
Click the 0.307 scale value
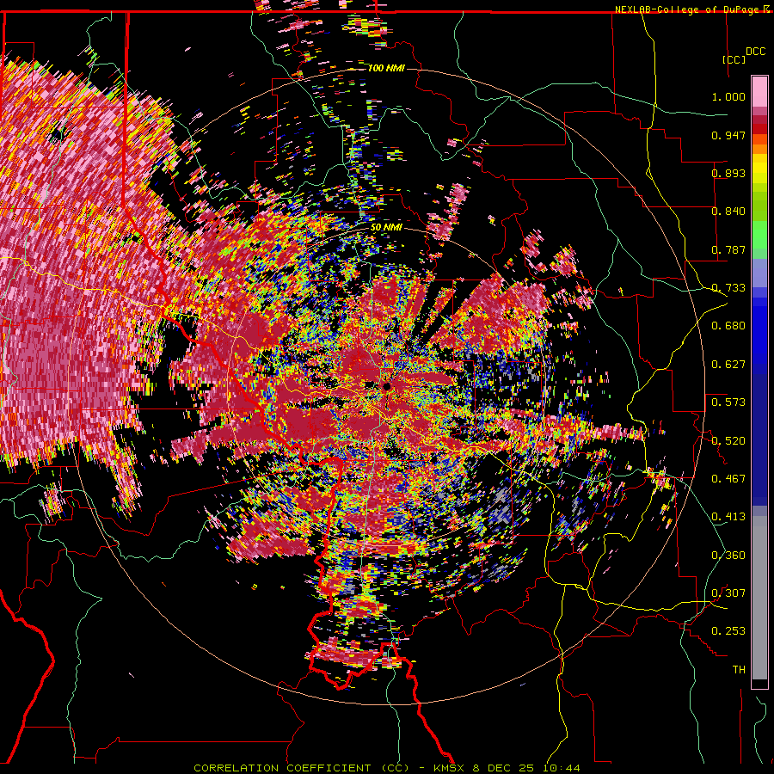728,593
